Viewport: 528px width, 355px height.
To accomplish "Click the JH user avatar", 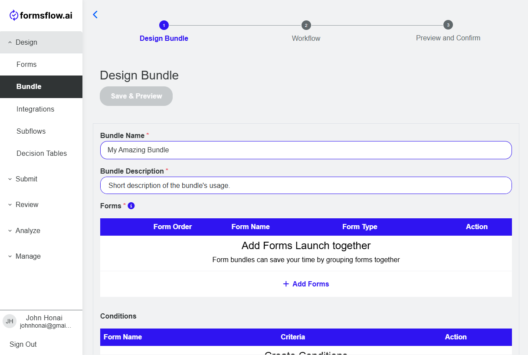I will 10,321.
